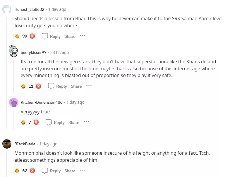Viewport: 225px width, 177px height.
Task: Upvote Honest_Lie8632's comment
Action: (x=17, y=36)
